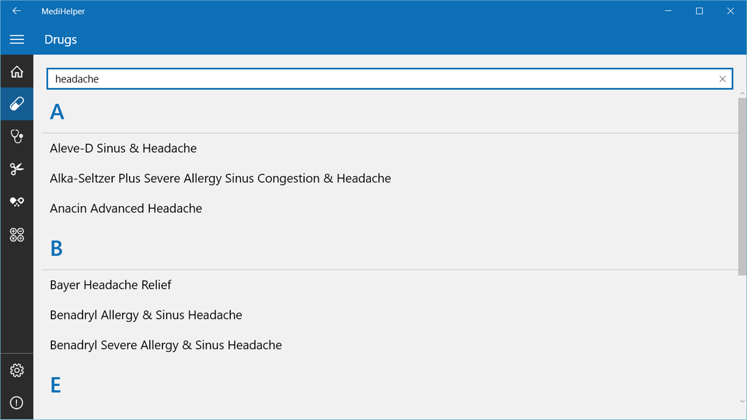Screen dimensions: 747x420
Task: Click the letter B group header
Action: tap(57, 249)
